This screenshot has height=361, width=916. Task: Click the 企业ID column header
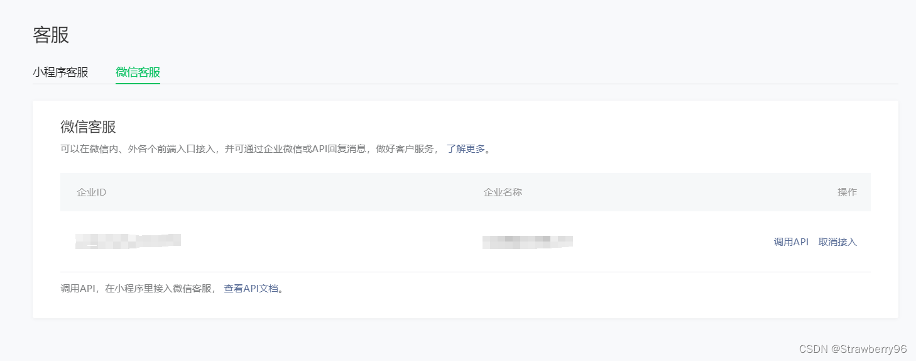[x=92, y=192]
